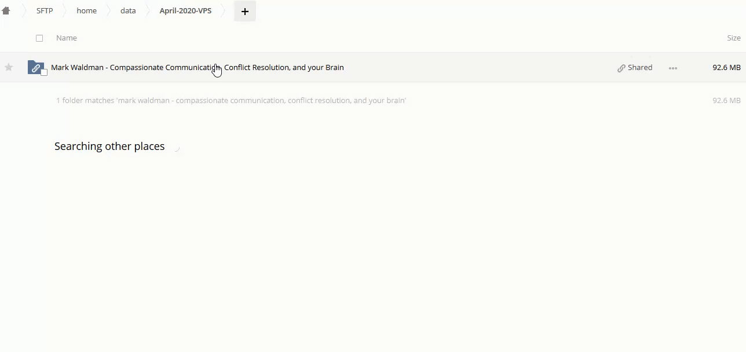Check the Mark Waldman folder's checkbox
This screenshot has height=352, width=746.
pyautogui.click(x=44, y=72)
